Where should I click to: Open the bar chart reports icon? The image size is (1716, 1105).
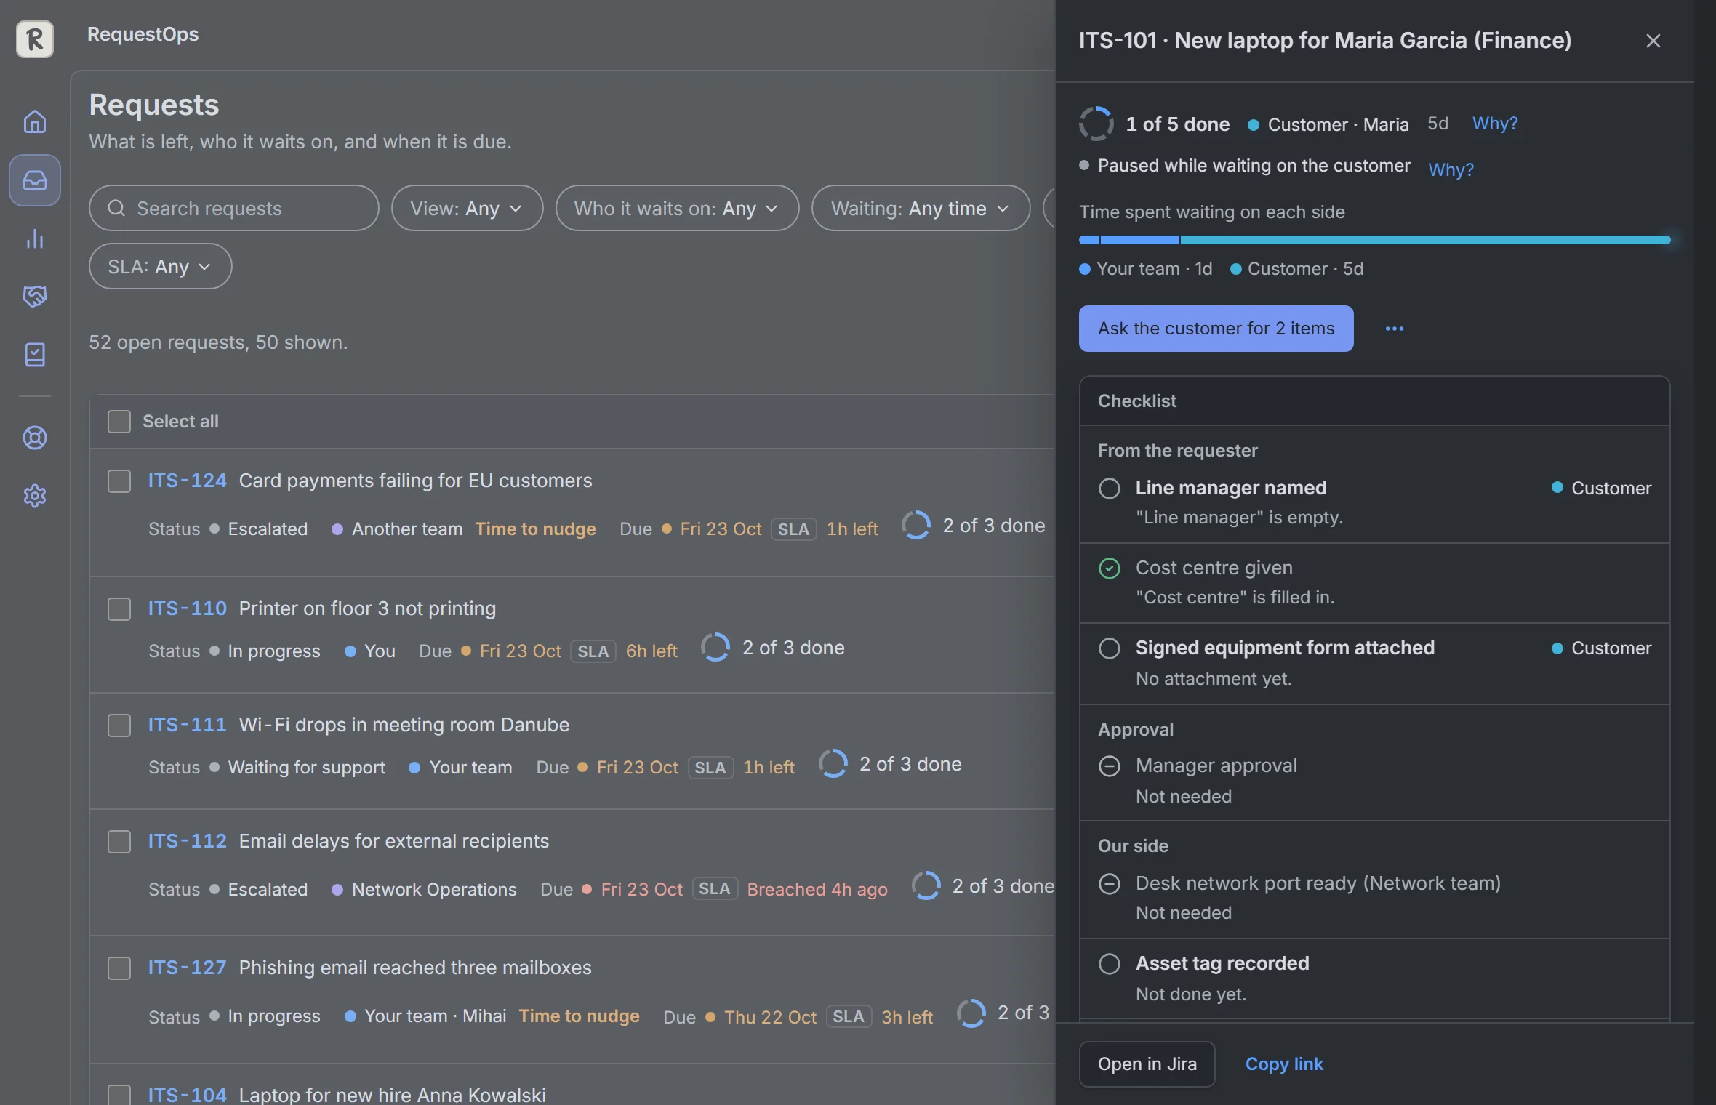[x=35, y=238]
